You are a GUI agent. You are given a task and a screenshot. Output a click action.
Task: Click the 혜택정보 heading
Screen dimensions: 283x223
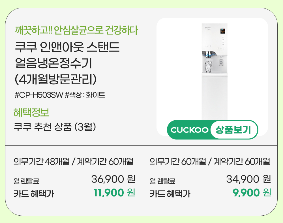[31, 112]
